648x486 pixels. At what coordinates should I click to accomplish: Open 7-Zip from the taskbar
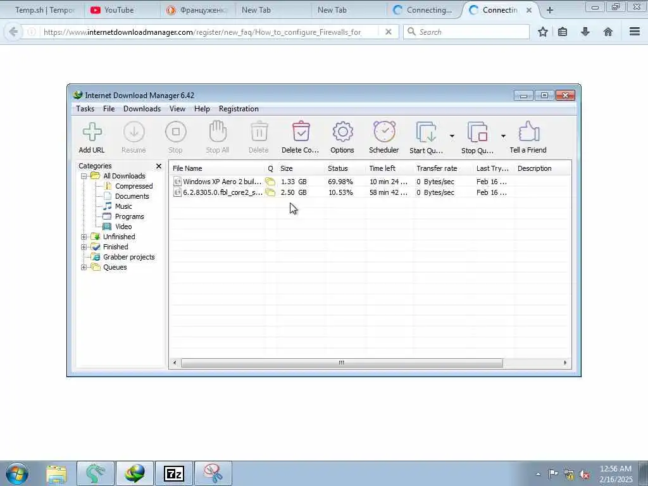pos(173,473)
